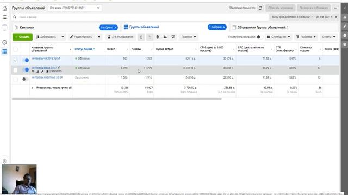
Task: Open the Правила dropdown
Action: click(x=189, y=37)
